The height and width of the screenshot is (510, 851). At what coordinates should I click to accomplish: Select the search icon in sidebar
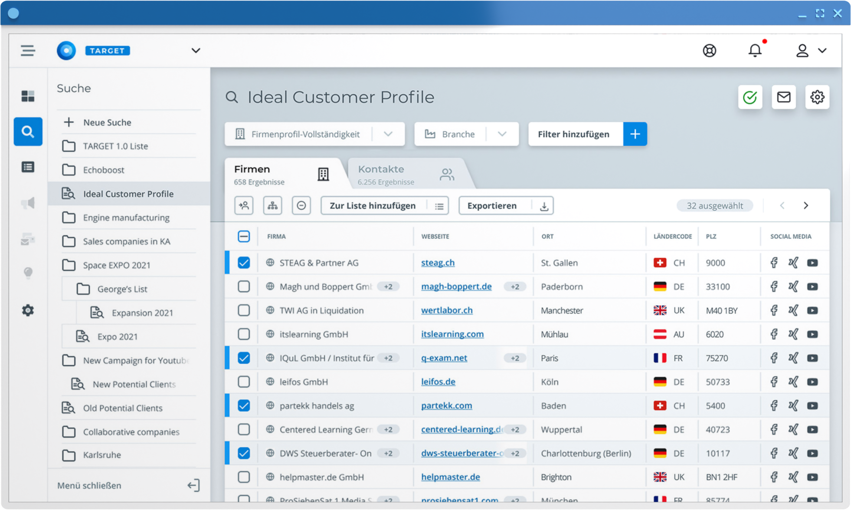[28, 132]
